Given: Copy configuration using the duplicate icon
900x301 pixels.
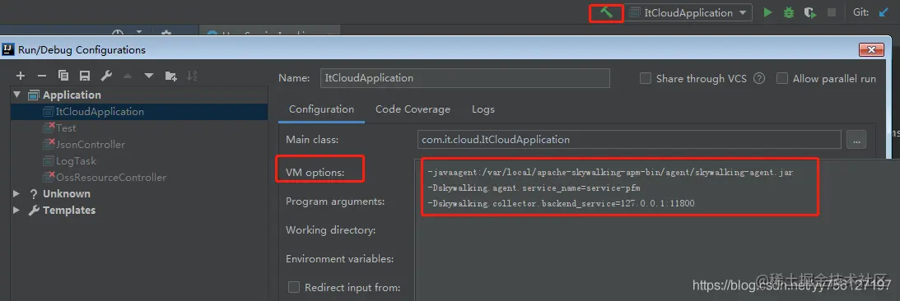Looking at the screenshot, I should pyautogui.click(x=63, y=76).
